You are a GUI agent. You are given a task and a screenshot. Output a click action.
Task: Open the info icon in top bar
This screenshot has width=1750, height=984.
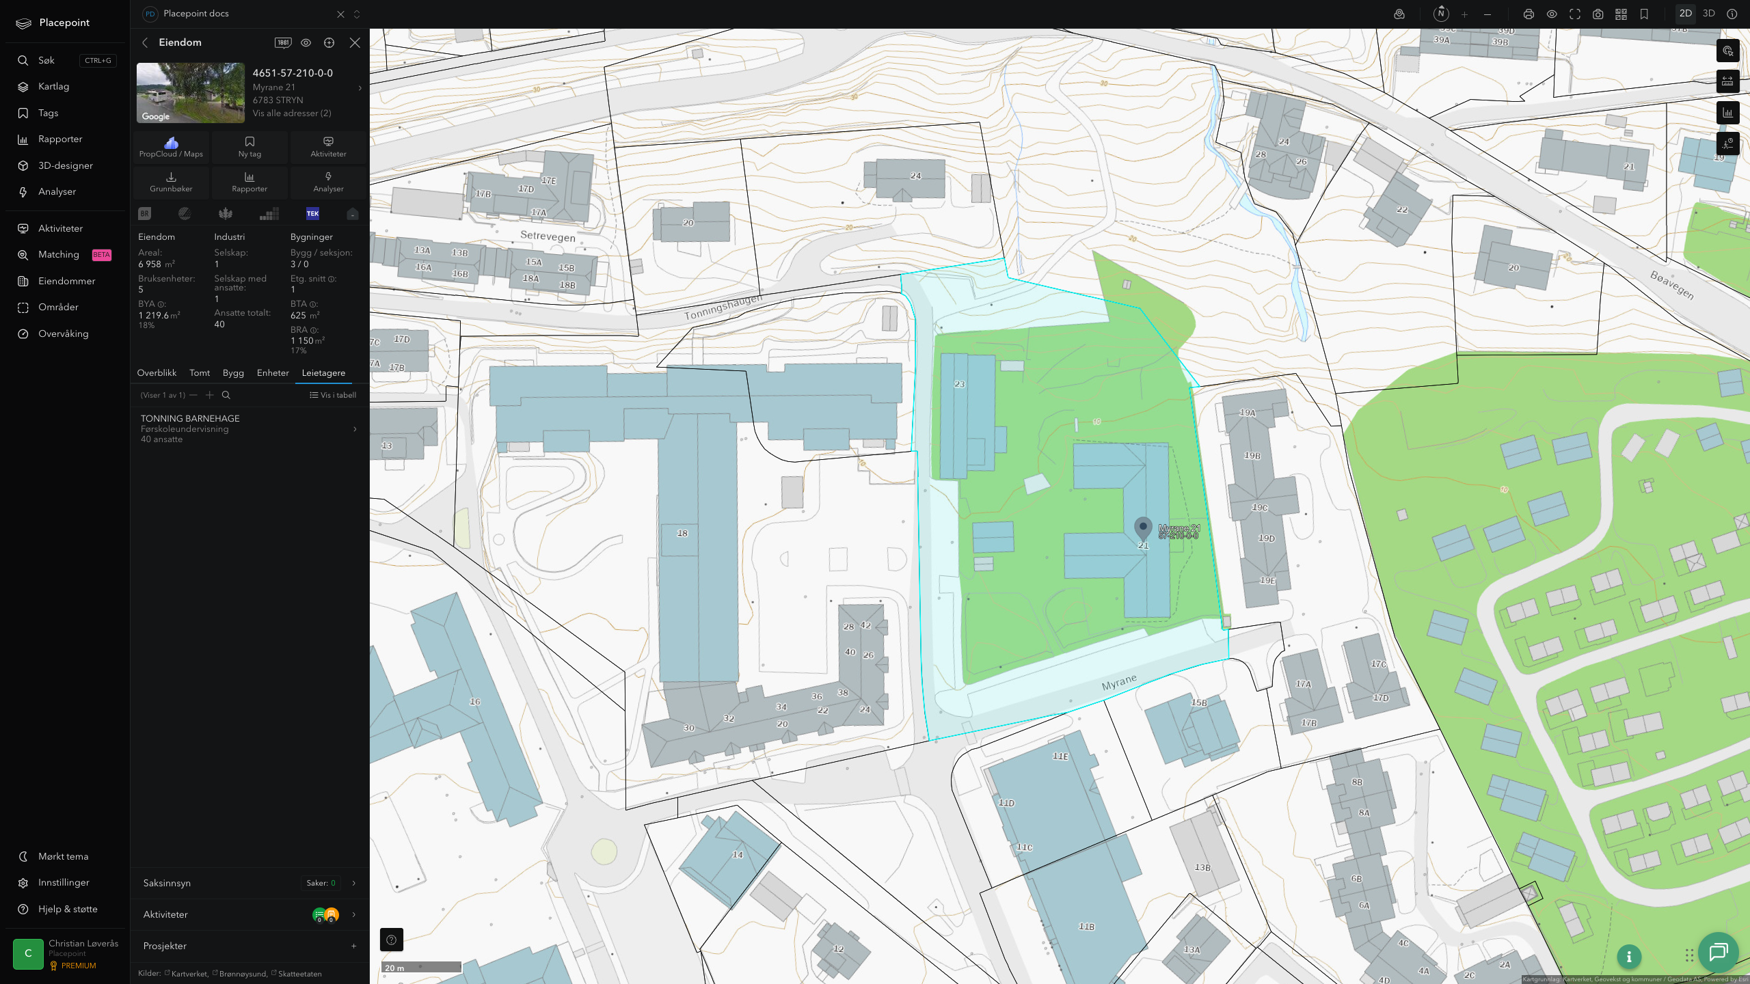(1732, 14)
